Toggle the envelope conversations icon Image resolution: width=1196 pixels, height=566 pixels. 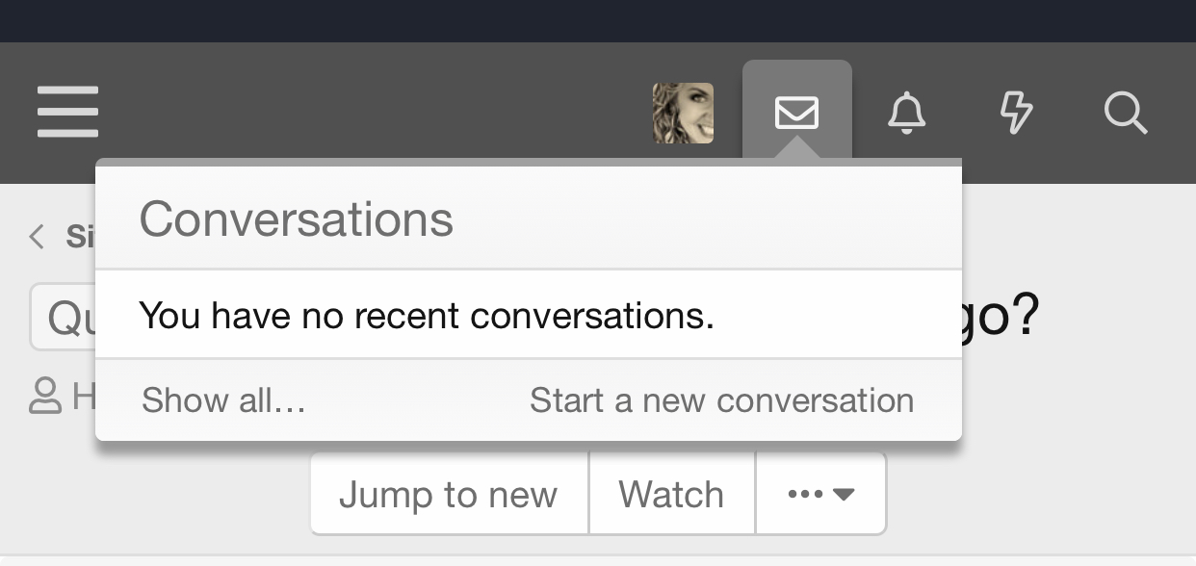[x=796, y=113]
